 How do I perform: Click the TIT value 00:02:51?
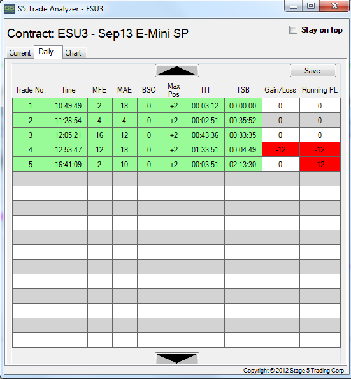point(206,120)
